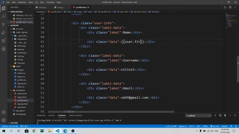Open the bottom activity bar extension icon
Image resolution: width=239 pixels, height=134 pixels.
click(3, 49)
